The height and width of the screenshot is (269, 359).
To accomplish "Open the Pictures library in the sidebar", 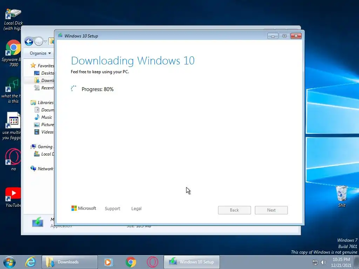I will [44, 124].
